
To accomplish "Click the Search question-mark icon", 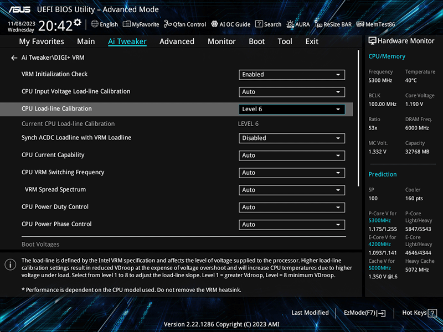I will 259,24.
